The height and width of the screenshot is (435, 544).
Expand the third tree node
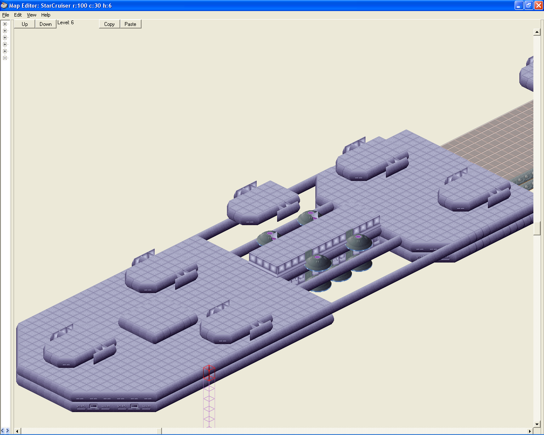[x=5, y=37]
